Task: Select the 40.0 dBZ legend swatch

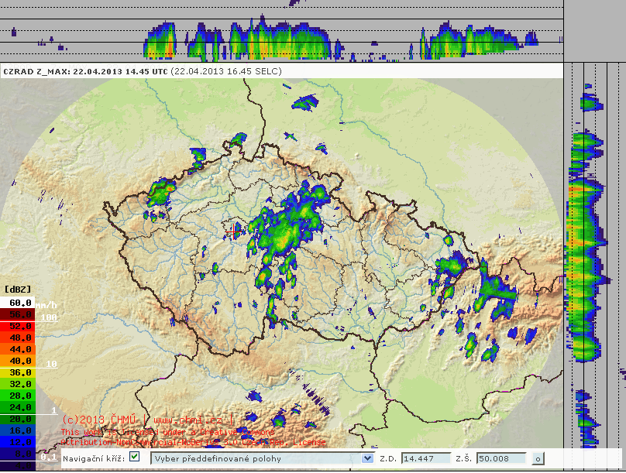Action: [18, 361]
